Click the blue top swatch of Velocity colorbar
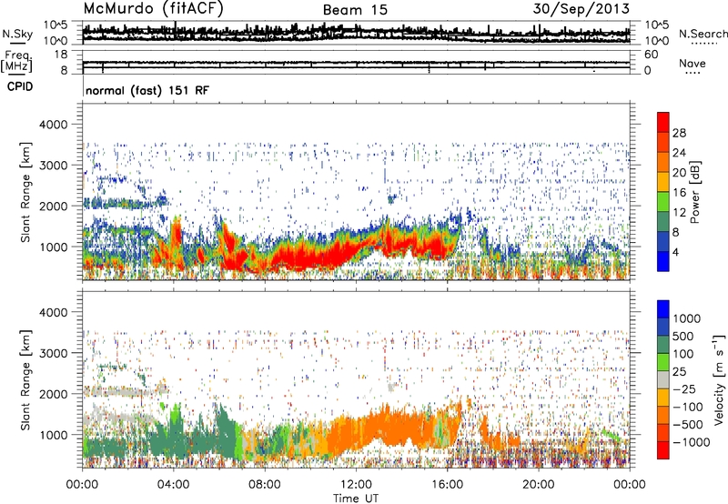728x504 pixels. 663,309
